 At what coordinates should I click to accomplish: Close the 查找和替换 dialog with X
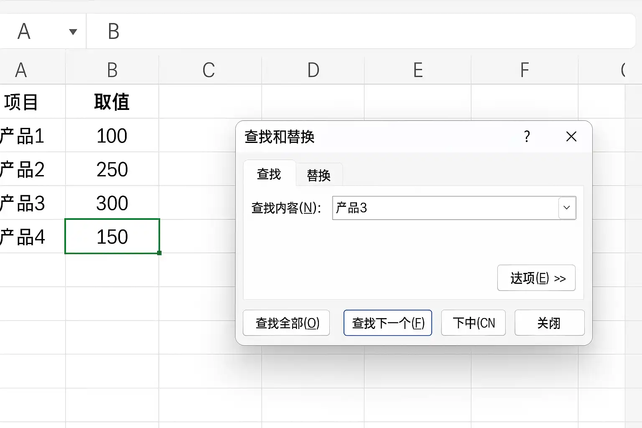click(x=571, y=136)
